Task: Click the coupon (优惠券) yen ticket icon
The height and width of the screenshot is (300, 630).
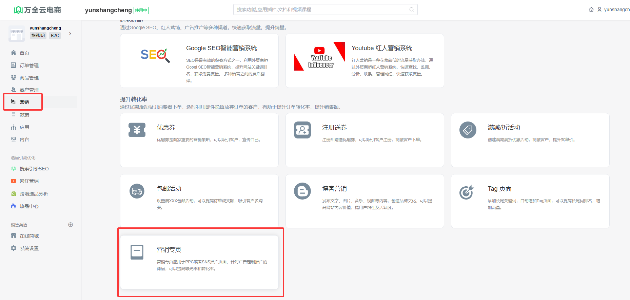Action: point(137,130)
